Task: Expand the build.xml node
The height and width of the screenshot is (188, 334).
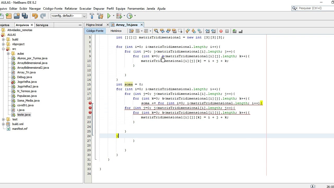Action: pyautogui.click(x=3, y=124)
